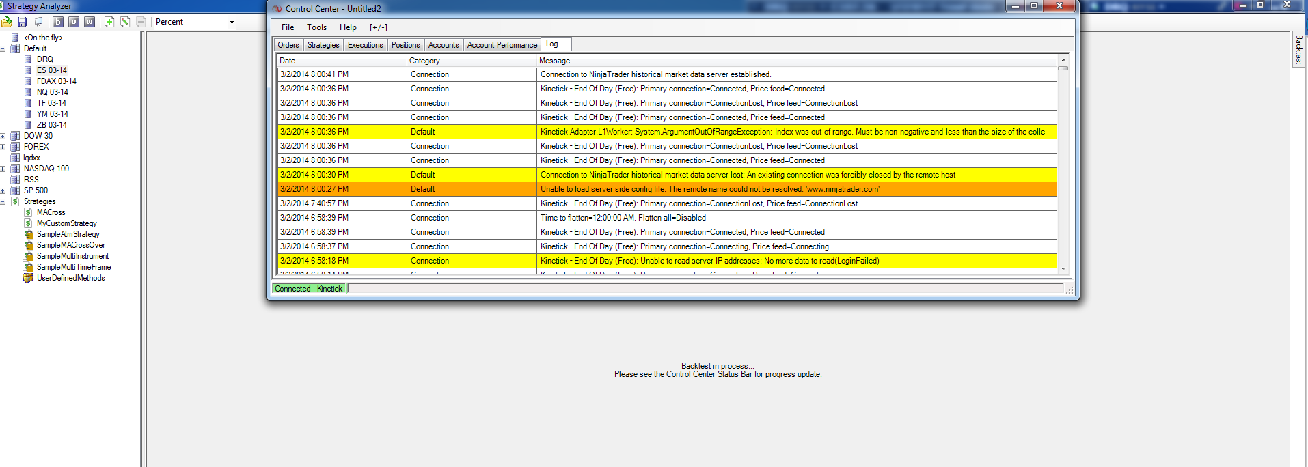
Task: Click the box icon next to UserDefinedMethods
Action: (28, 278)
